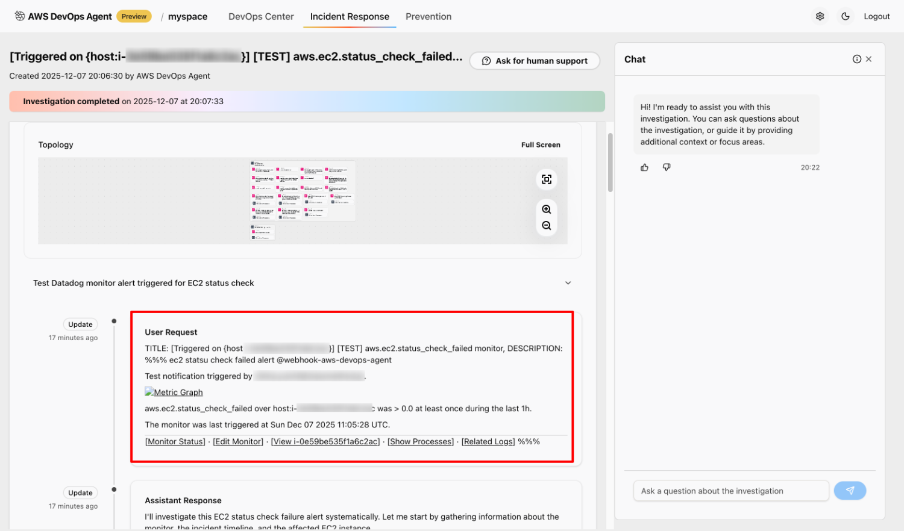
Task: Open the DevOps Center tab
Action: pyautogui.click(x=261, y=16)
